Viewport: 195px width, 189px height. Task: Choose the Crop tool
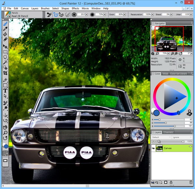pyautogui.click(x=5, y=73)
